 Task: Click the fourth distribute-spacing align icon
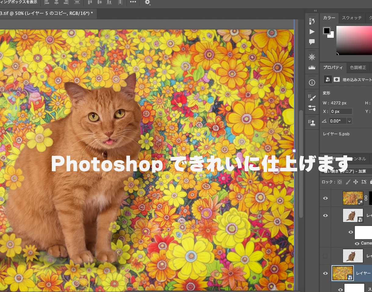tap(77, 2)
